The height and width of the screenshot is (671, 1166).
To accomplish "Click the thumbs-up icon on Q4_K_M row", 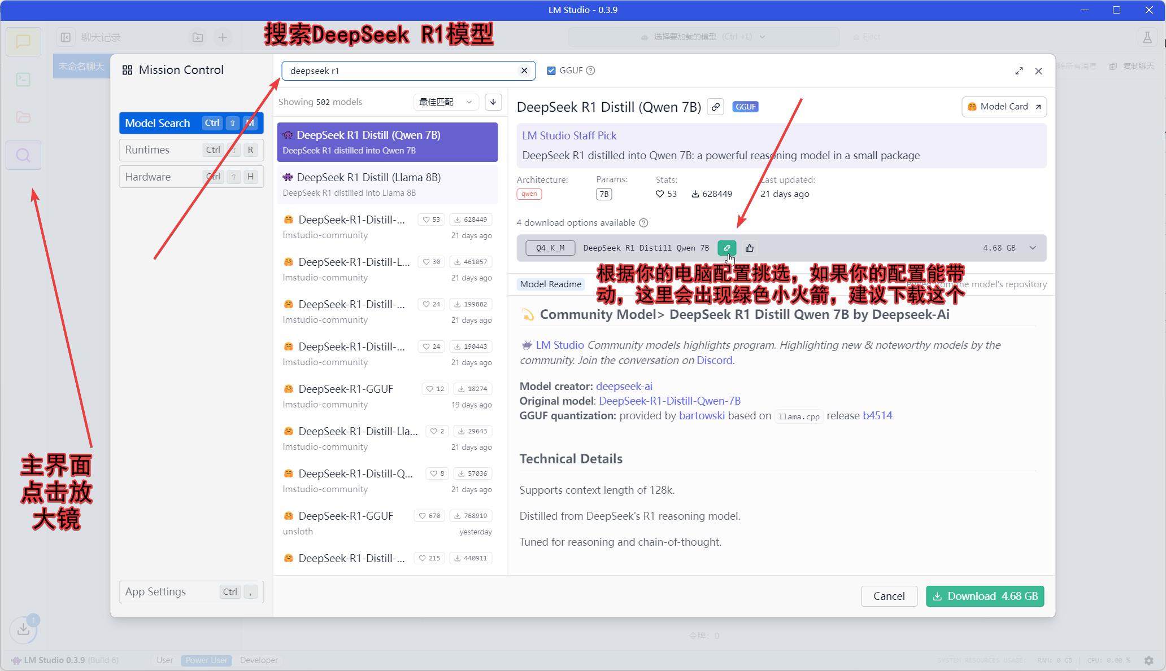I will click(749, 248).
